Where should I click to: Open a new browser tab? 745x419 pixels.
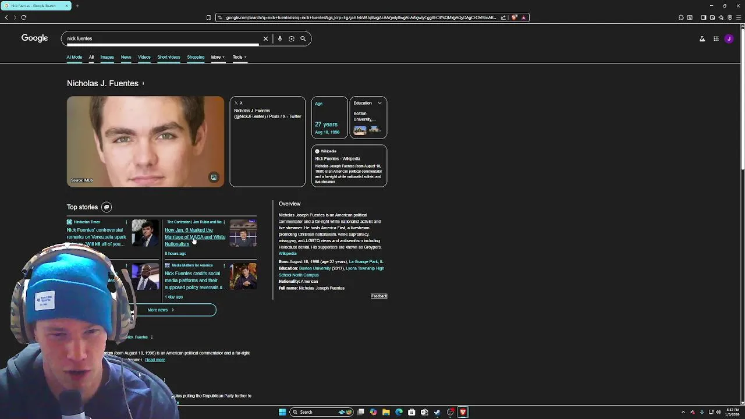77,6
